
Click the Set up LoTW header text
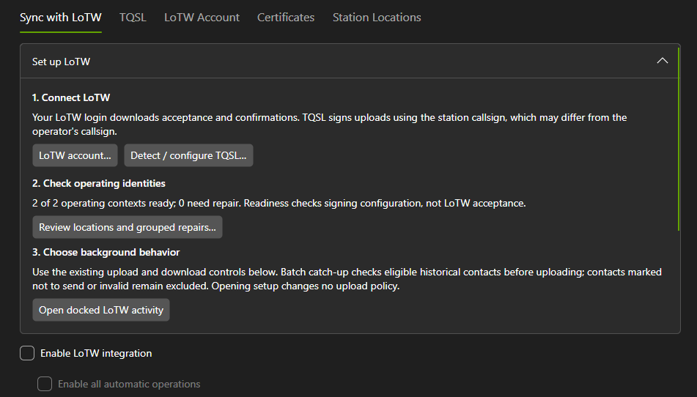62,62
